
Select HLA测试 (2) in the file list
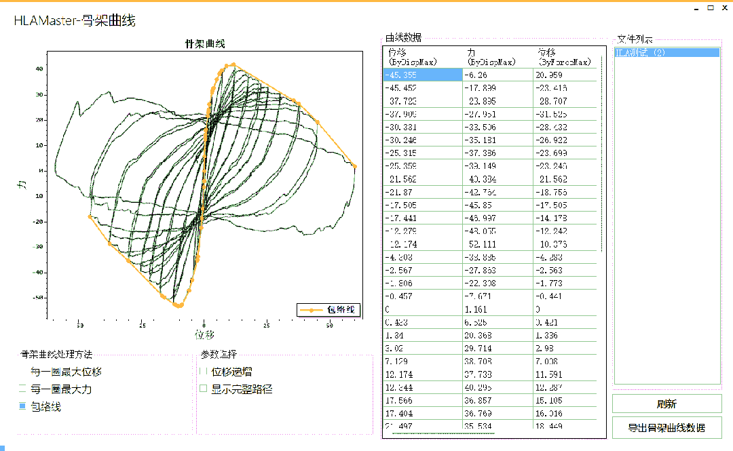point(666,52)
